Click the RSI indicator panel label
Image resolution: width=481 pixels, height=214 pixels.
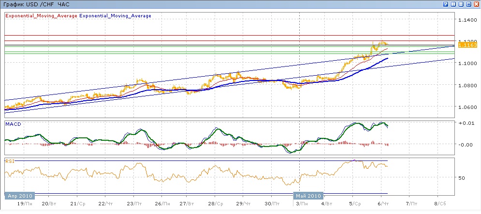[x=10, y=161]
